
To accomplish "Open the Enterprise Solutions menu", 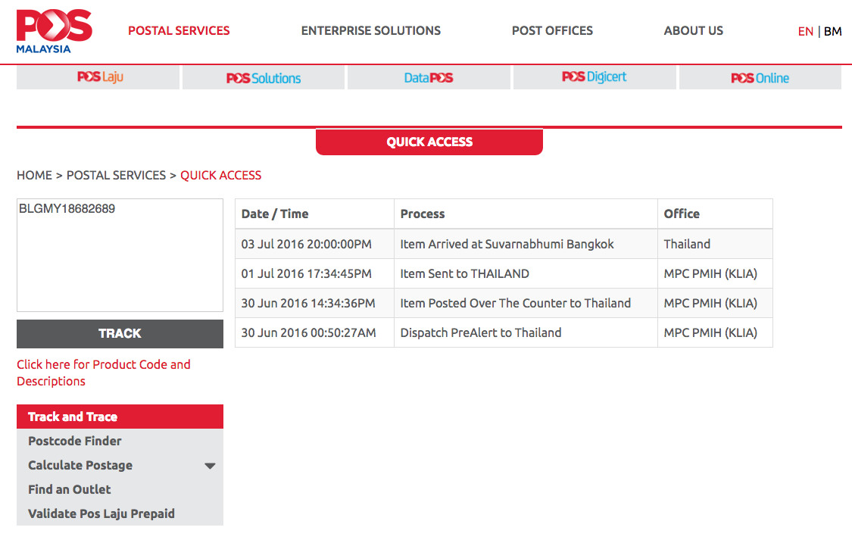I will (371, 31).
